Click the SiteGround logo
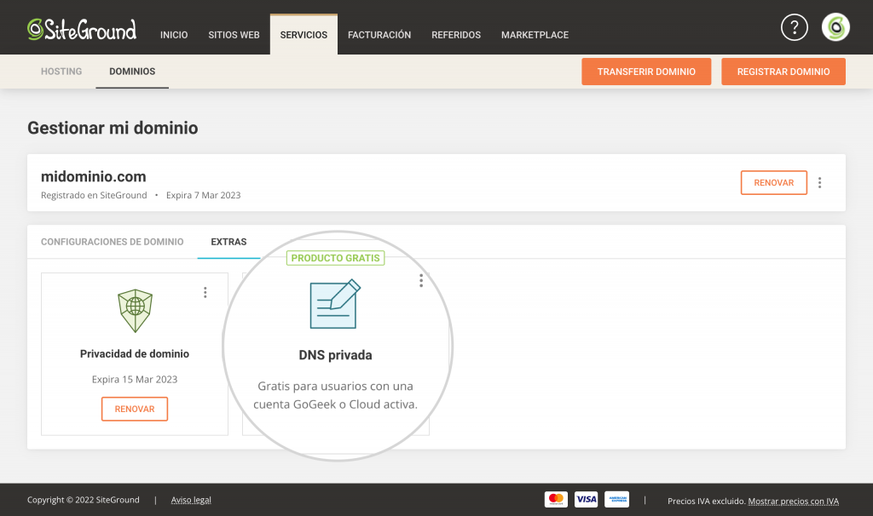 [x=82, y=30]
